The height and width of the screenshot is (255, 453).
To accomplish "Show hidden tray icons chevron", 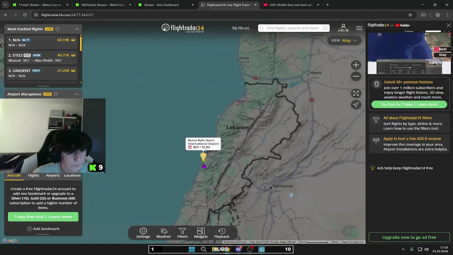I will (x=403, y=249).
